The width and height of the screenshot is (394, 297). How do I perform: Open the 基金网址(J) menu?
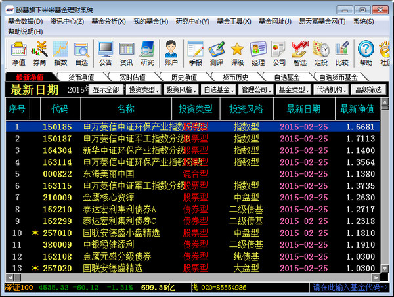(x=275, y=22)
